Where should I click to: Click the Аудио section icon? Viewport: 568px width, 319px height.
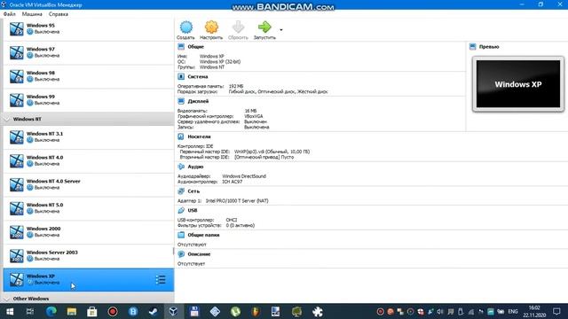click(x=181, y=167)
